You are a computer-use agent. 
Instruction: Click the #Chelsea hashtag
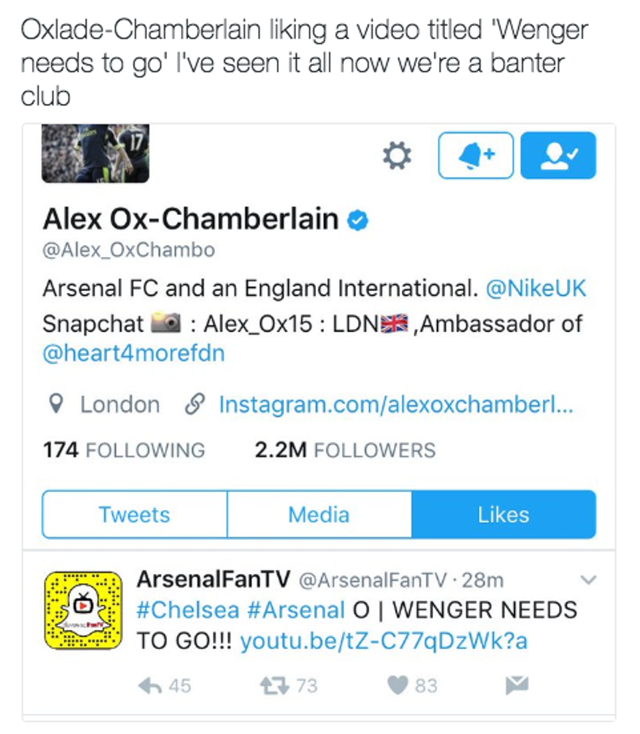click(187, 610)
